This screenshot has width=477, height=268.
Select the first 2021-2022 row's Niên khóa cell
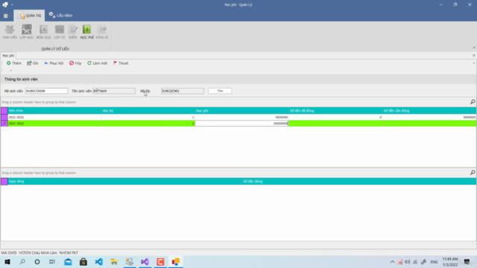coord(54,118)
